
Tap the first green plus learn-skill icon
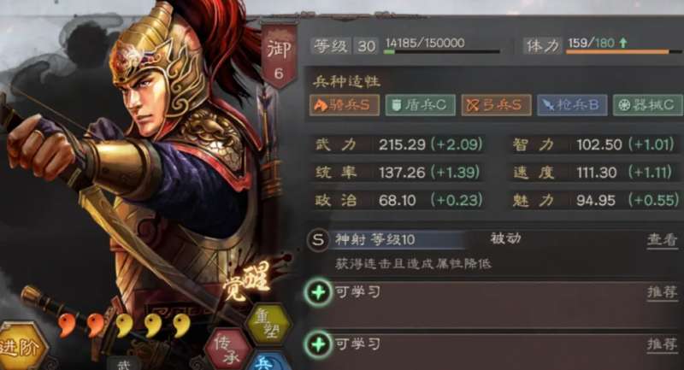pos(318,292)
